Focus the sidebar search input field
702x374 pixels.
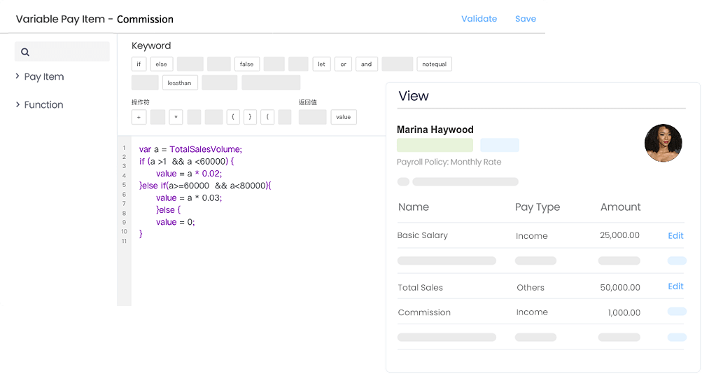click(x=62, y=52)
